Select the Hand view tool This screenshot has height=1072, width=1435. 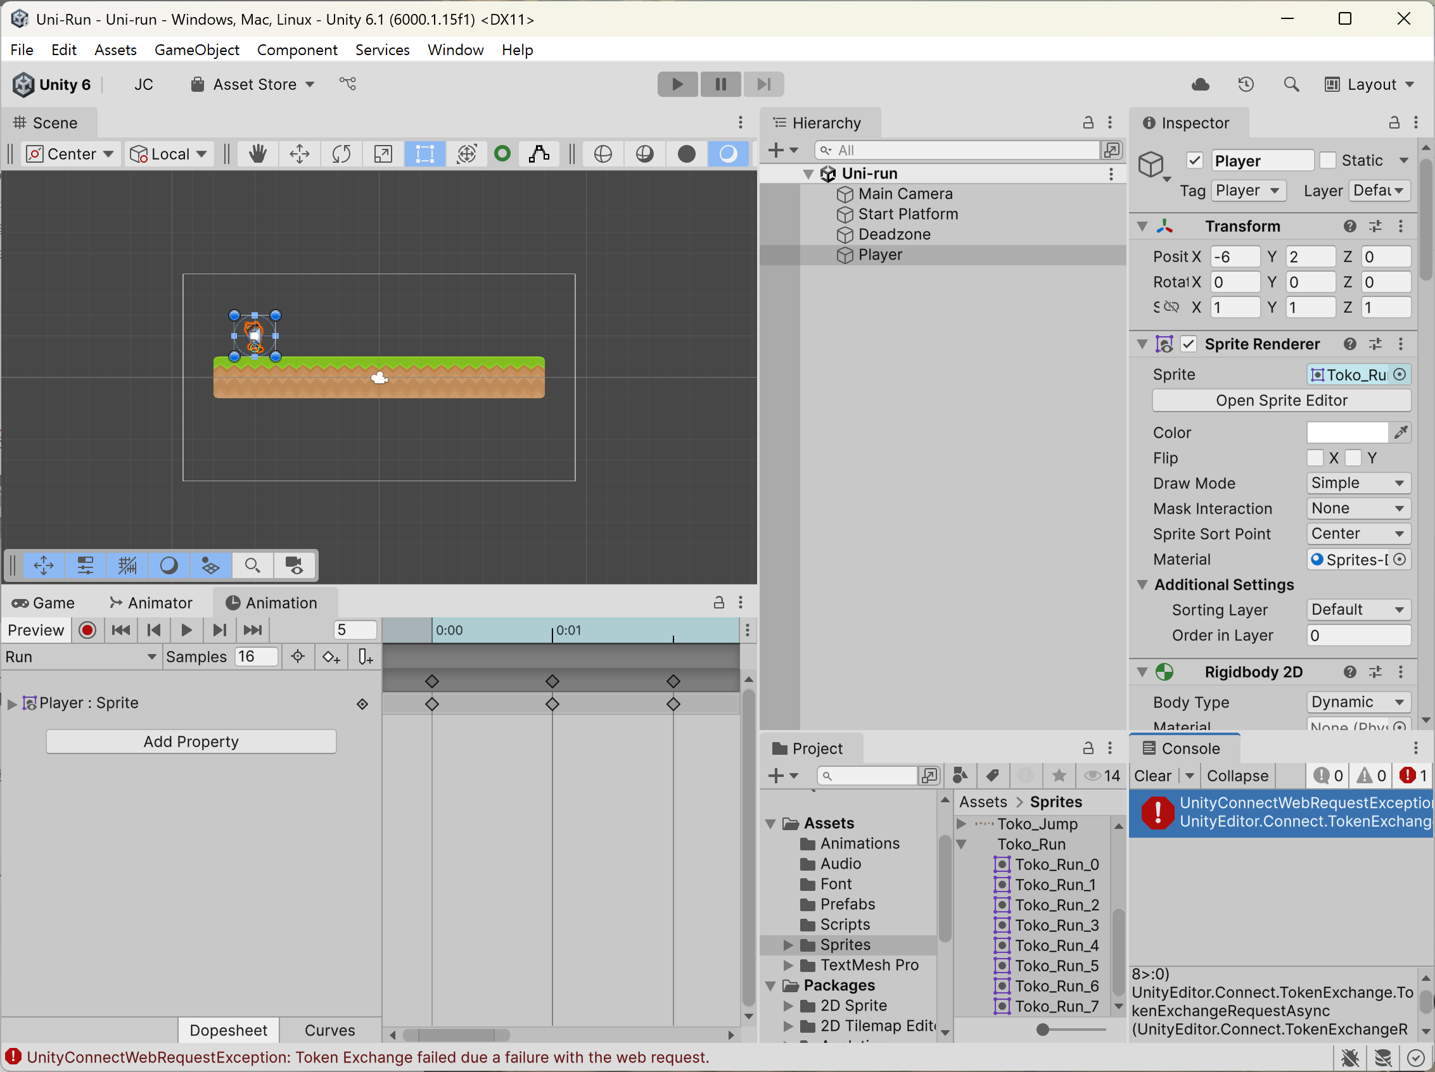(x=258, y=154)
